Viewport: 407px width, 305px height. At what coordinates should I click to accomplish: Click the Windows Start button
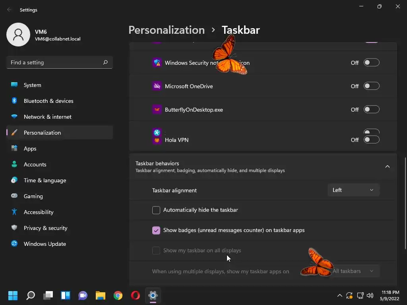coord(13,295)
